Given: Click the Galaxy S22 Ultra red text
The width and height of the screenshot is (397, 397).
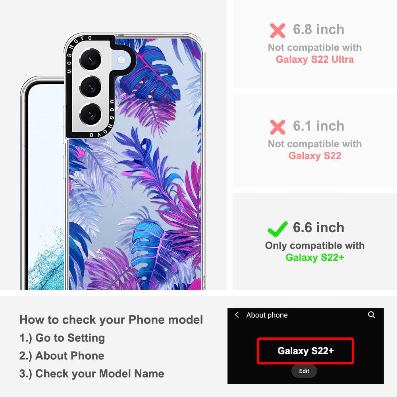Looking at the screenshot, I should click(x=315, y=60).
